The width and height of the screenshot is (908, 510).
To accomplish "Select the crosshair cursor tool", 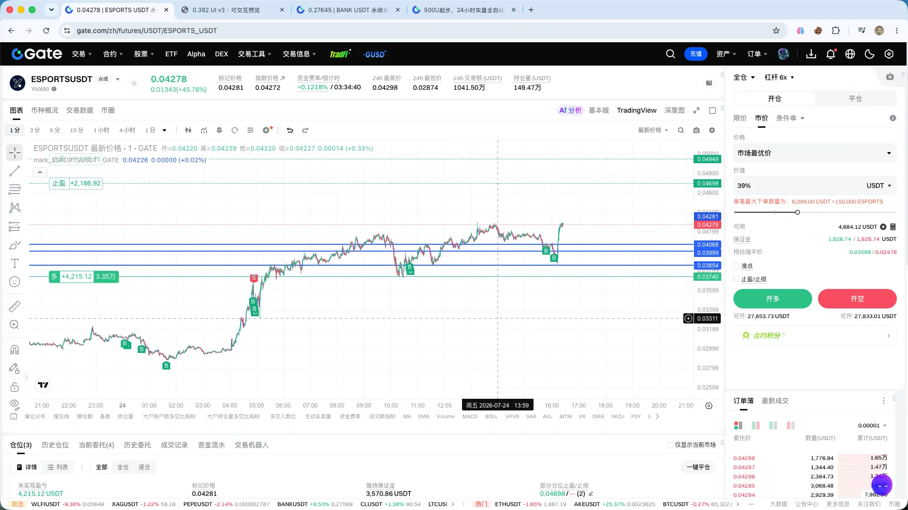I will (x=15, y=153).
